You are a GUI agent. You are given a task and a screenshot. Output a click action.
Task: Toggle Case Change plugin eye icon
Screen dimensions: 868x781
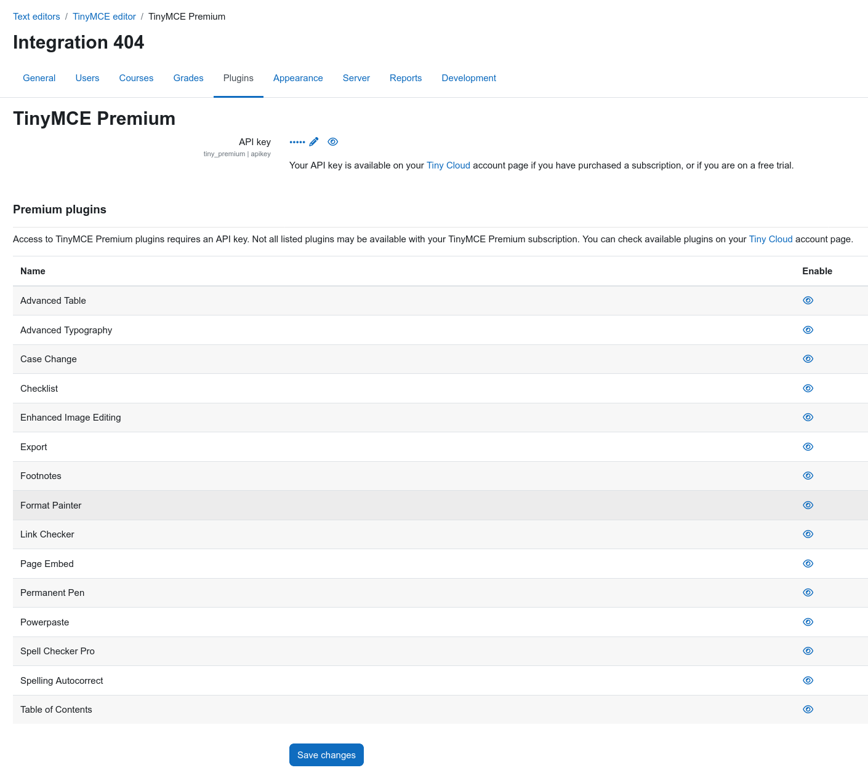pos(808,359)
